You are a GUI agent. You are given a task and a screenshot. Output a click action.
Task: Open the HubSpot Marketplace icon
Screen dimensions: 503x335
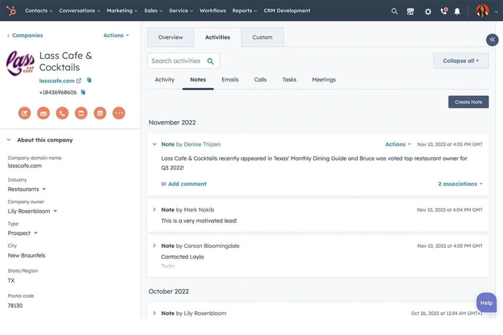(410, 11)
